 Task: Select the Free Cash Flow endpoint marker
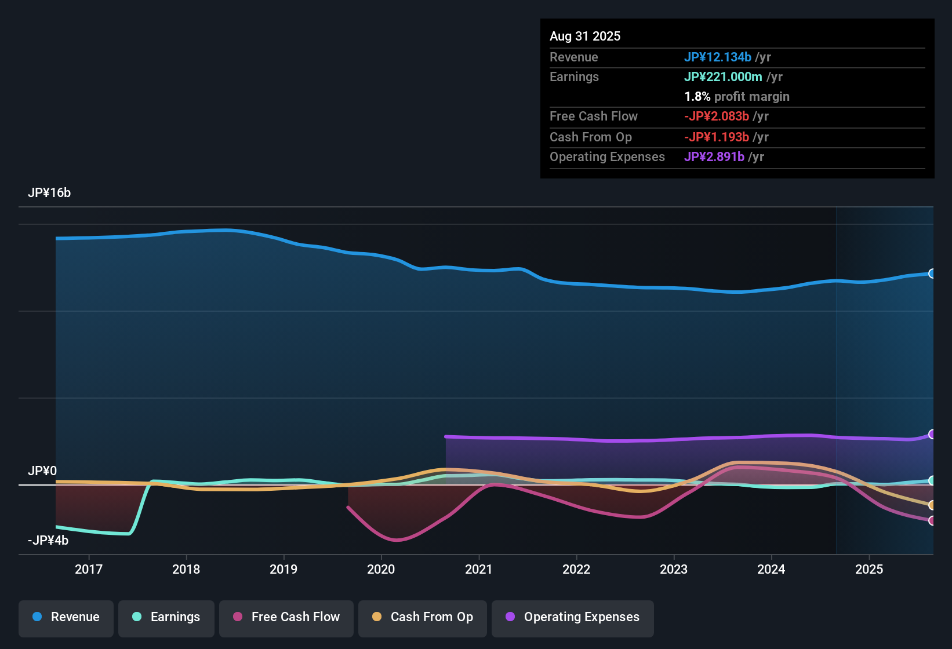click(x=932, y=522)
